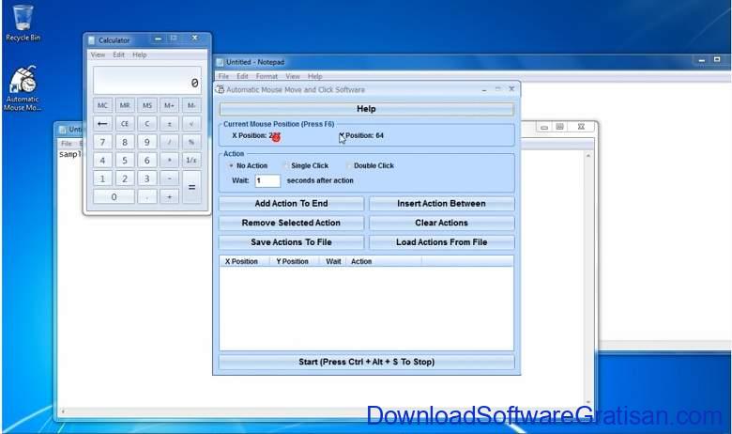732x434 pixels.
Task: Open Notepad File menu
Action: [223, 76]
